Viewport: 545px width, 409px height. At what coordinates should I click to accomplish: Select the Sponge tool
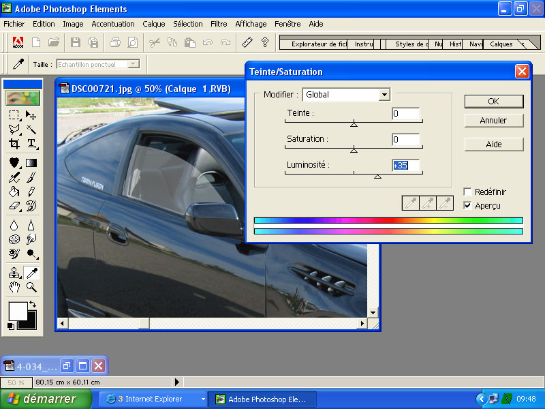pyautogui.click(x=14, y=239)
